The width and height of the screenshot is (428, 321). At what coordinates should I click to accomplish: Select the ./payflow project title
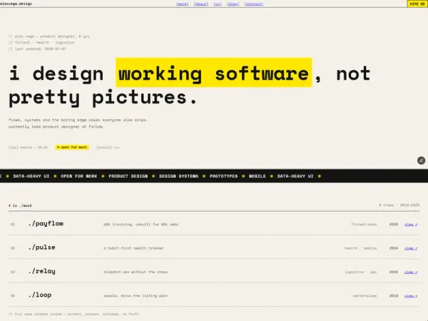46,224
